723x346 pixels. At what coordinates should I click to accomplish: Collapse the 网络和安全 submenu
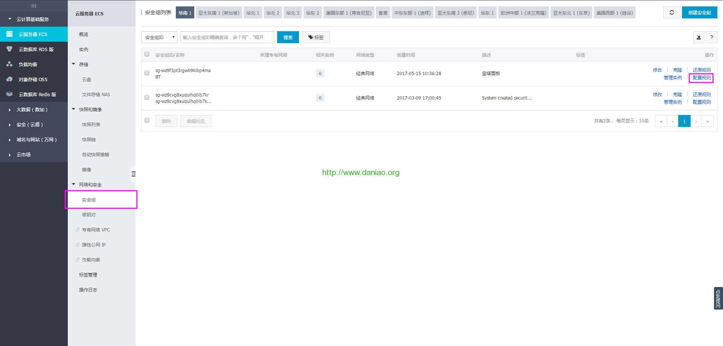pos(73,184)
